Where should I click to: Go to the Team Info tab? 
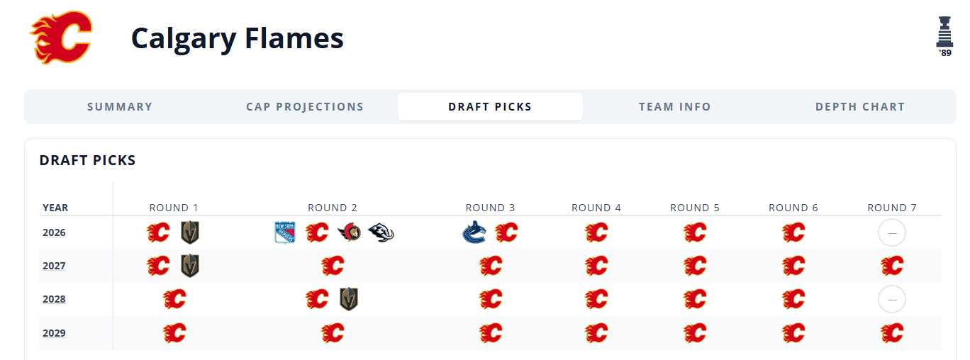point(674,107)
